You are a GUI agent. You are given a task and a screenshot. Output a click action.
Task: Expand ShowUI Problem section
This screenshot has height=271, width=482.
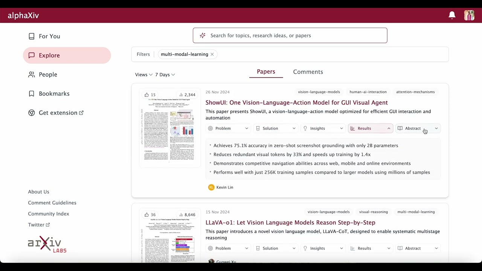[x=228, y=128]
